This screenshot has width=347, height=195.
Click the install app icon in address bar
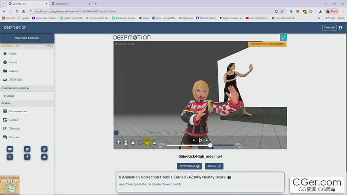coord(276,11)
